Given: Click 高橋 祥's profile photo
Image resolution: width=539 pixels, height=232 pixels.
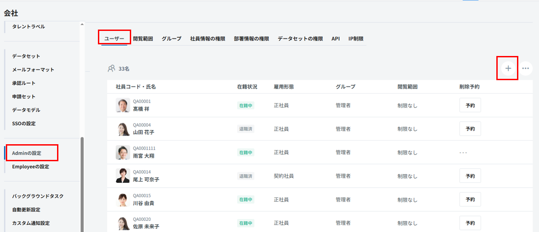Looking at the screenshot, I should tap(123, 105).
